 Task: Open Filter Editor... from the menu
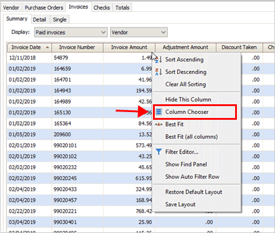[x=196, y=152]
